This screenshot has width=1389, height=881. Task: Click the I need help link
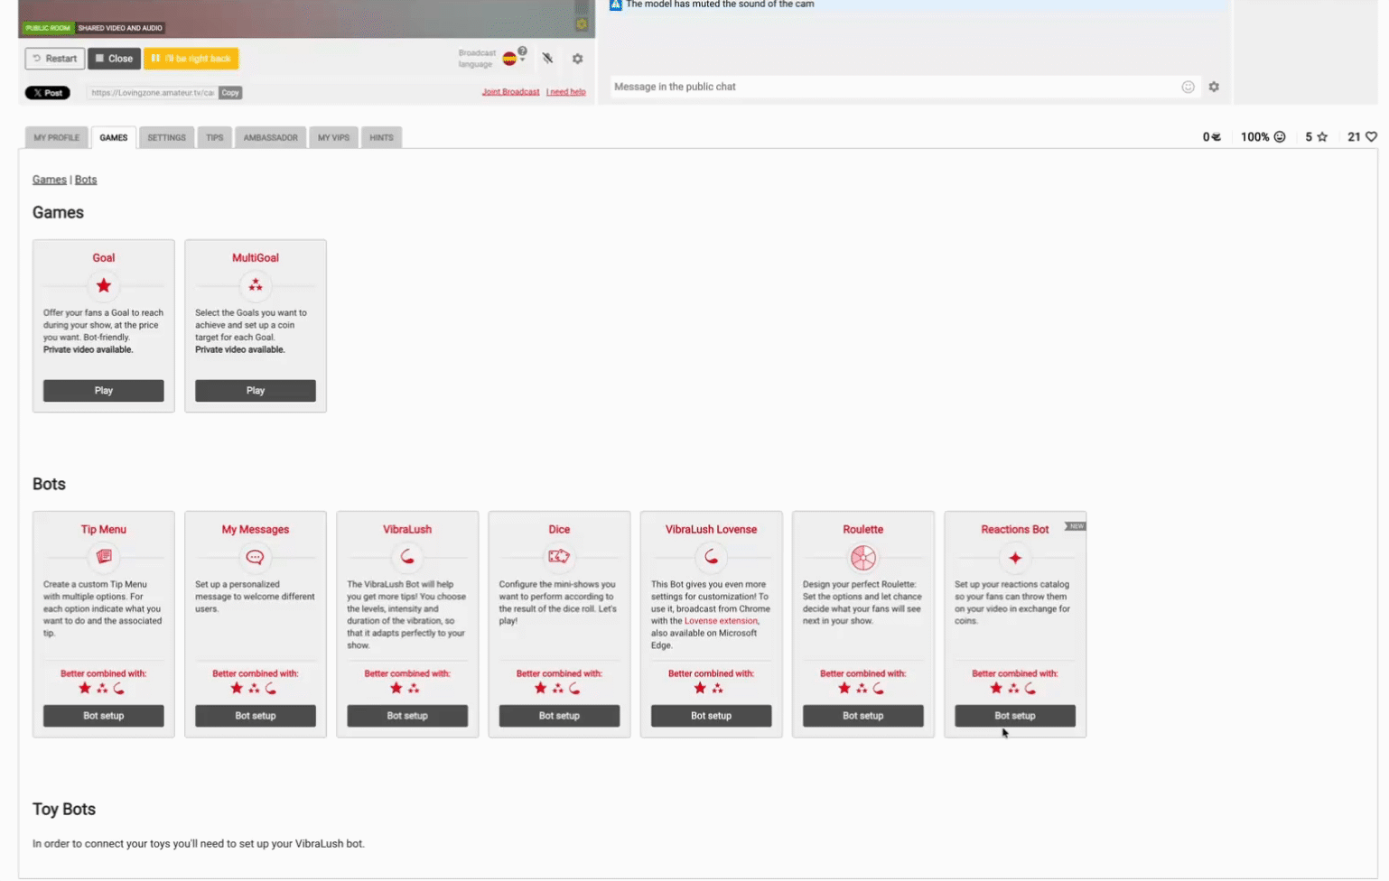click(x=566, y=92)
